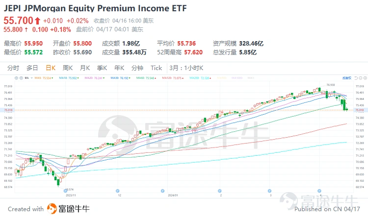Open the Tick chart tab

point(157,68)
